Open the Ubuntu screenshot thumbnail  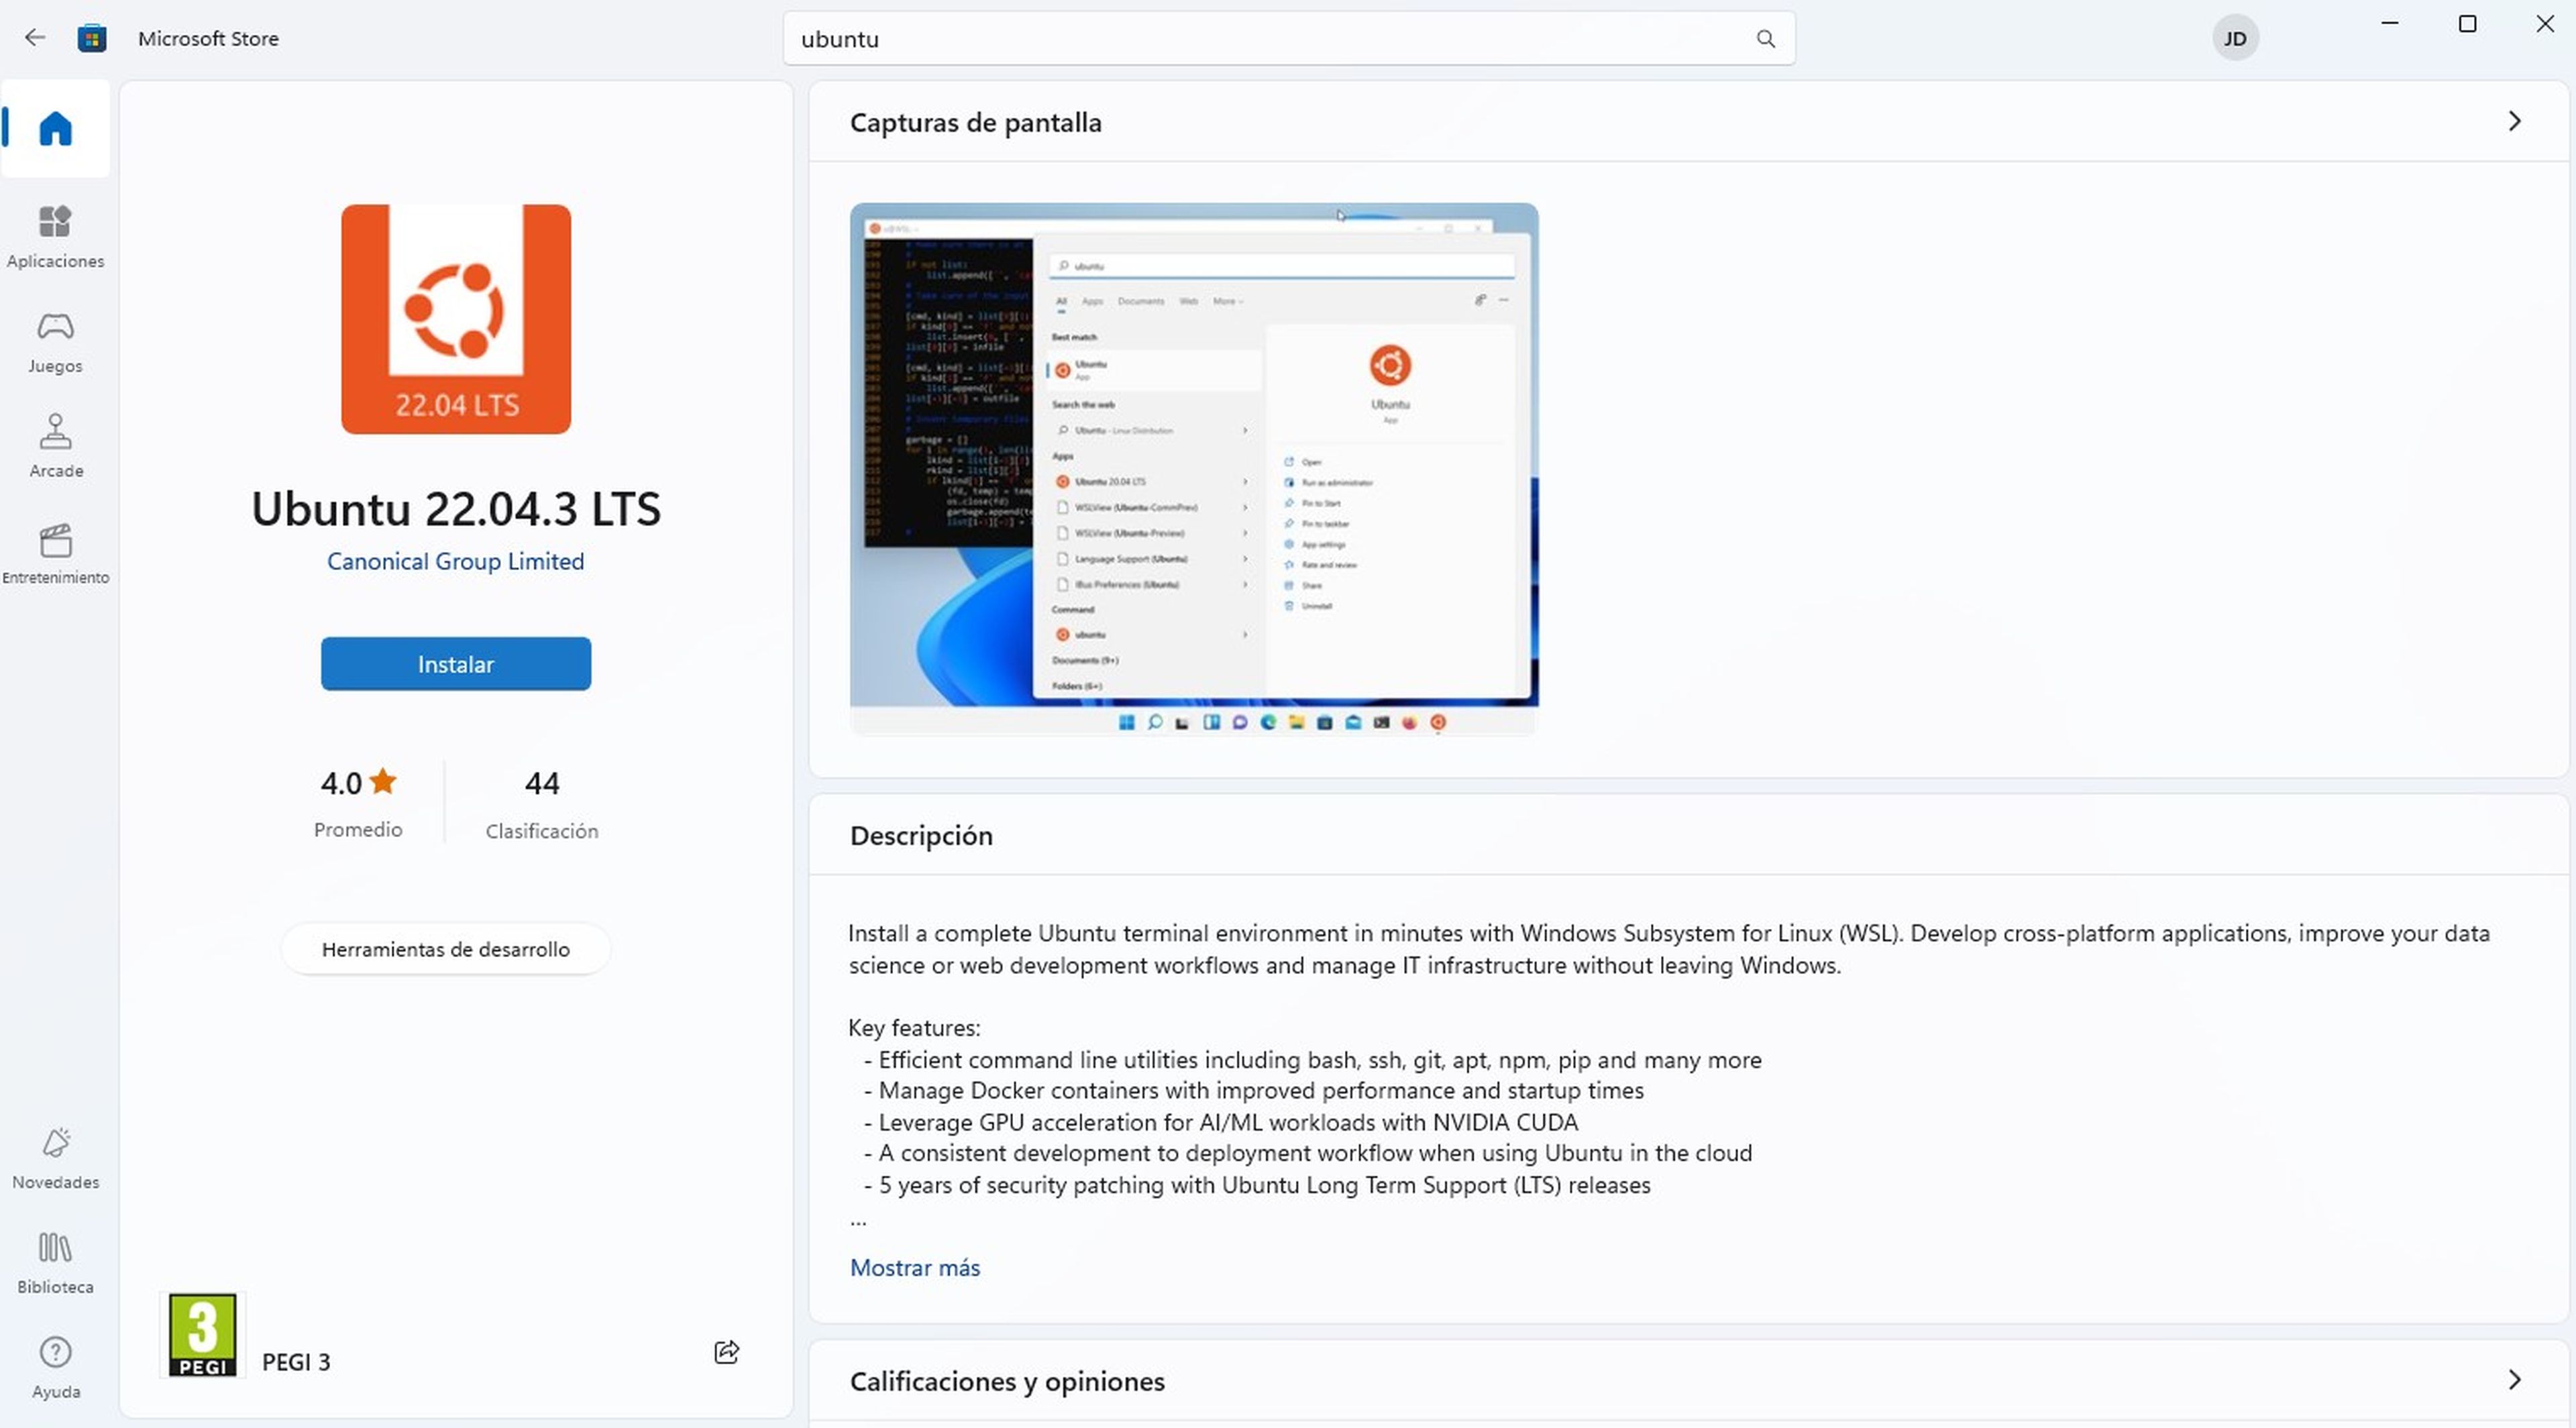click(x=1194, y=469)
